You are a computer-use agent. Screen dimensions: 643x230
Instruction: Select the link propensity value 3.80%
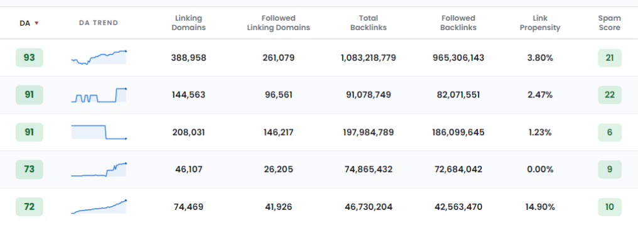(540, 58)
